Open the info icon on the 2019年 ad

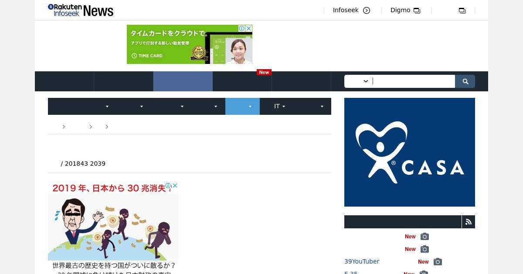click(x=168, y=186)
